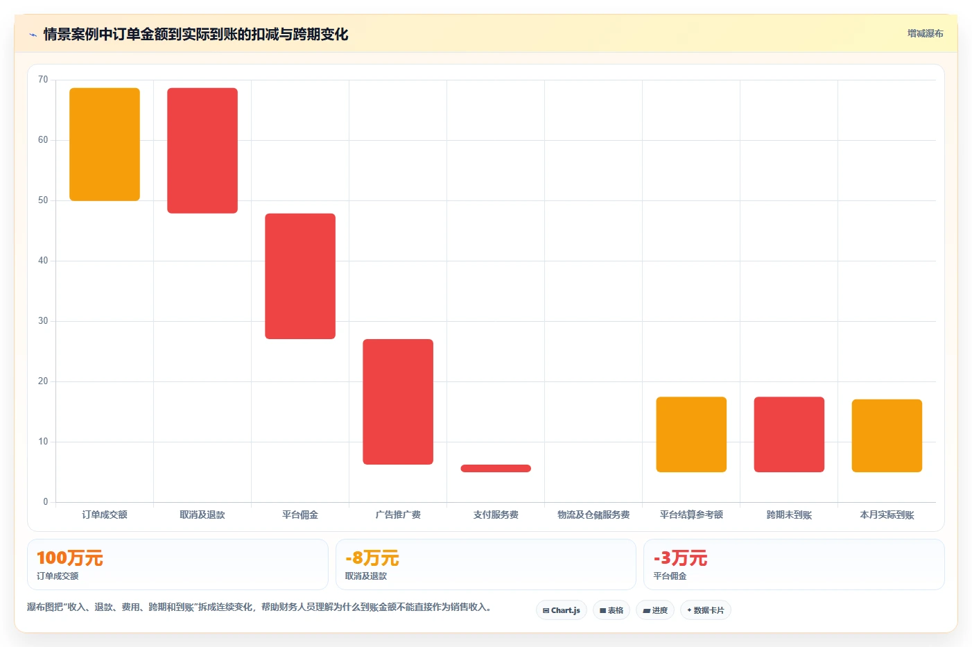Viewport: 972px width, 647px height.
Task: Click the 平台结算参考额 x-axis label
Action: 691,515
